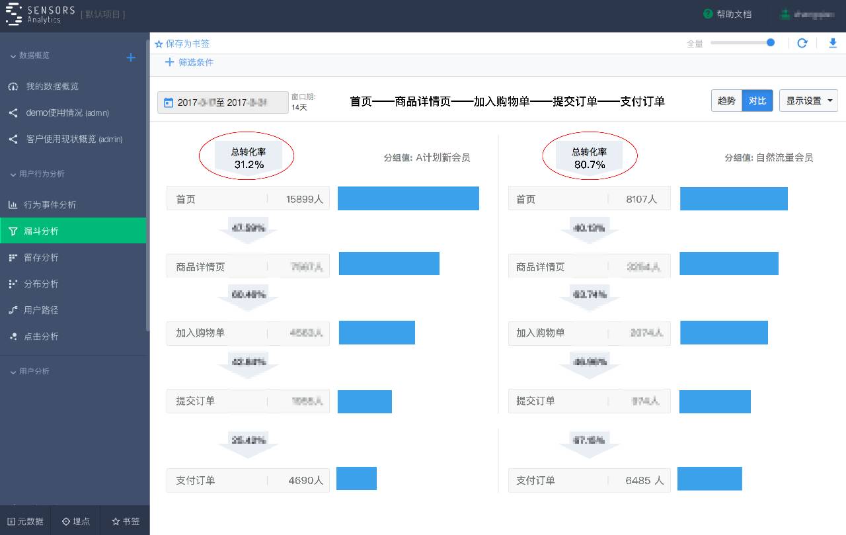Click the 分布分析 dots icon
This screenshot has height=535, width=846.
pyautogui.click(x=13, y=284)
